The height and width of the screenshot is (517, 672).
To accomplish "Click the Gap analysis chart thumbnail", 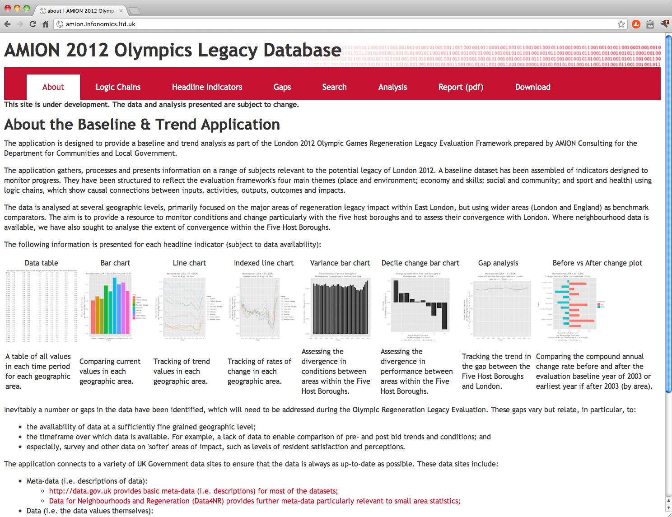I will coord(498,305).
